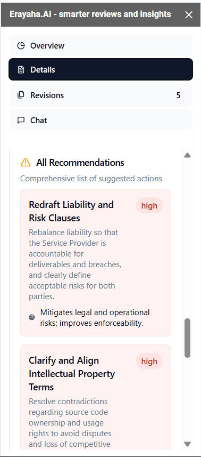The width and height of the screenshot is (201, 457).
Task: Click the high badge on Intellectual Property card
Action: (x=149, y=362)
